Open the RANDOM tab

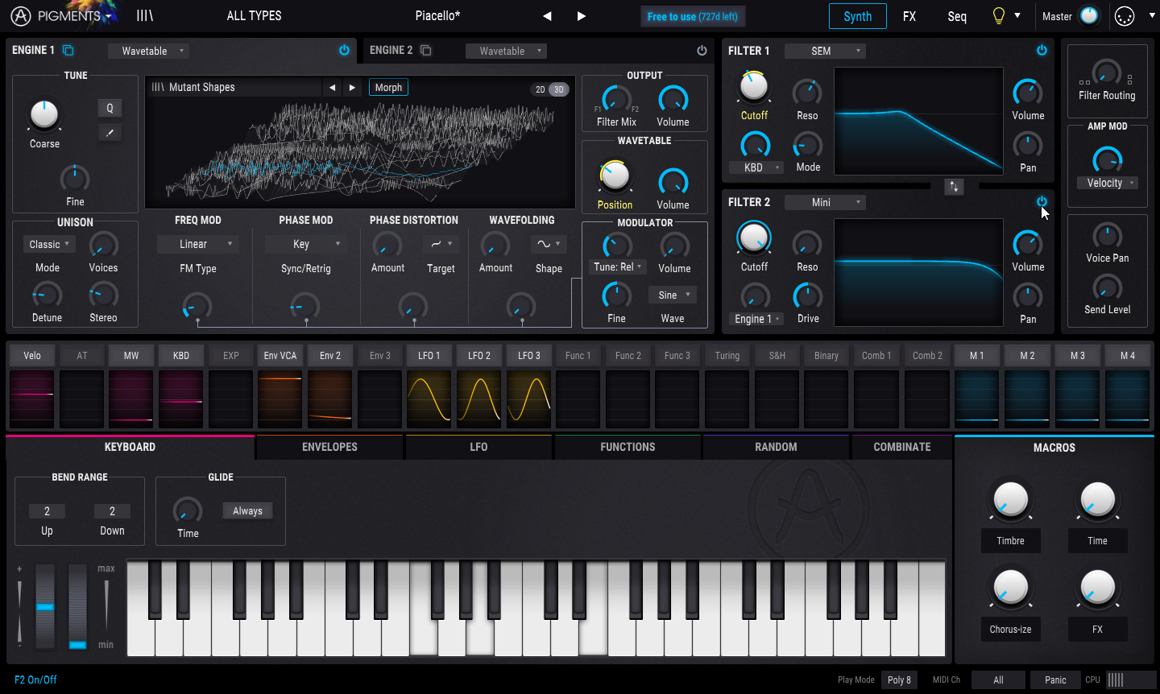click(776, 447)
